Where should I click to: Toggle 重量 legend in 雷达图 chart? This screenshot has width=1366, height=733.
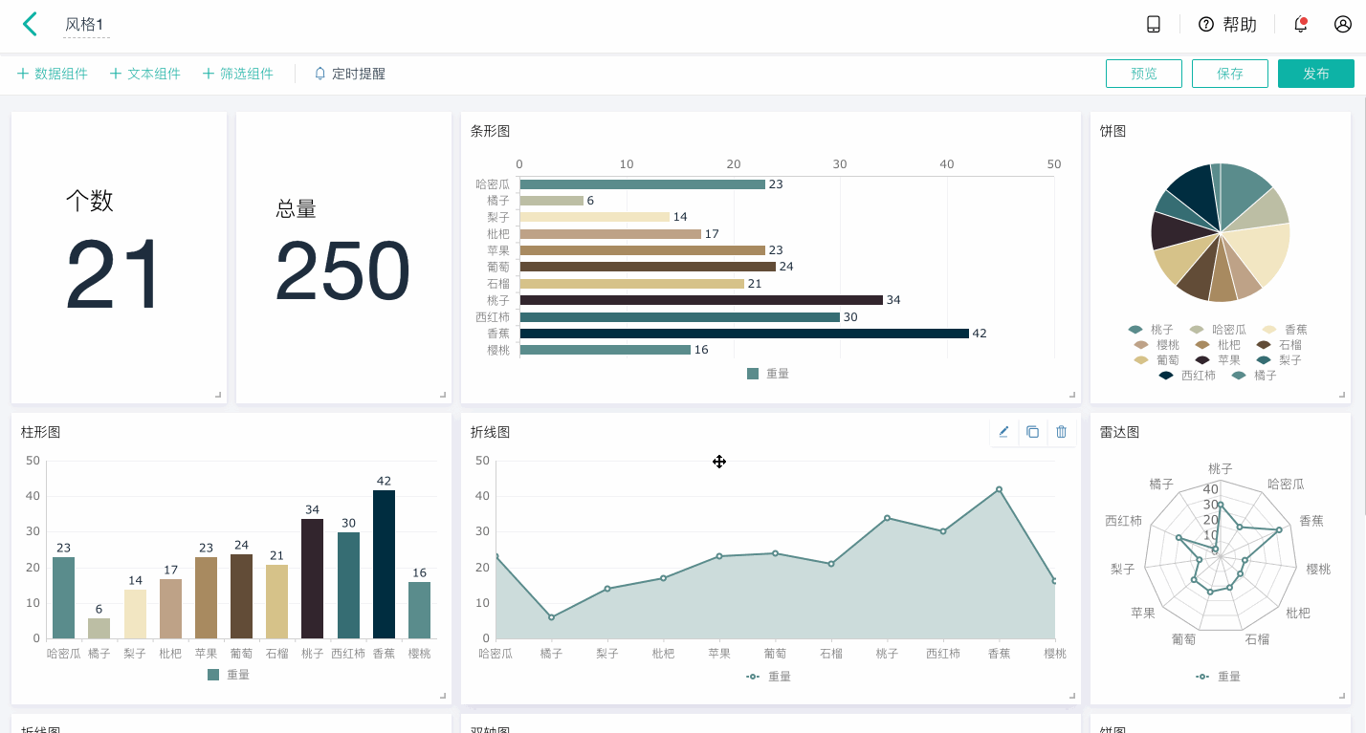pos(1218,677)
